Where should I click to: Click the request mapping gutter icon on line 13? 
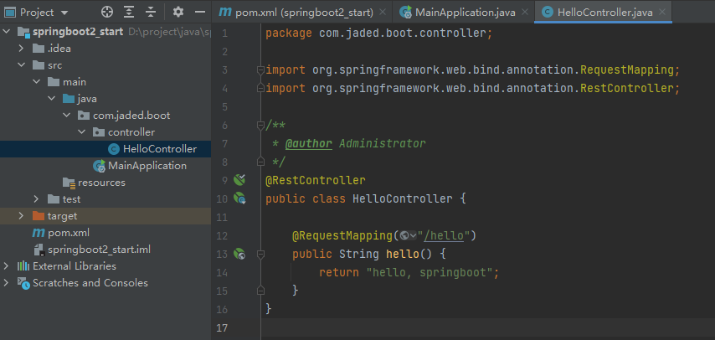239,254
